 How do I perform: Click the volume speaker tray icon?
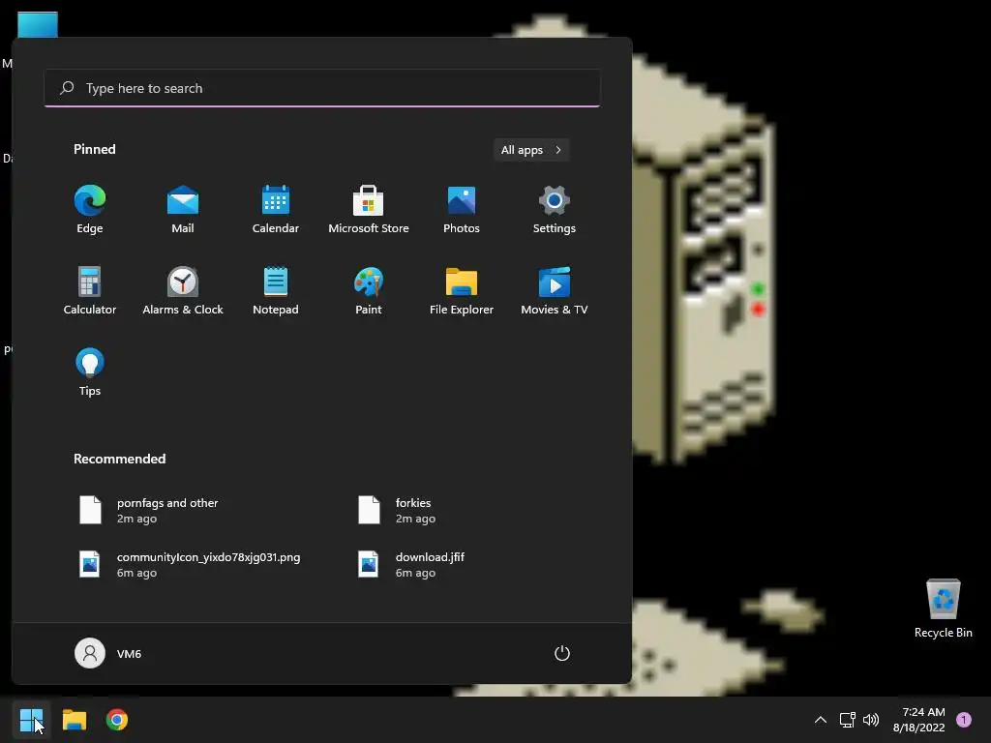point(871,720)
